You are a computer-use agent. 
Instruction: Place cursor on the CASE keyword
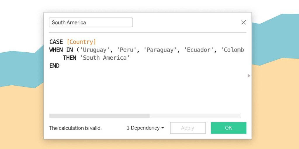[x=56, y=42]
